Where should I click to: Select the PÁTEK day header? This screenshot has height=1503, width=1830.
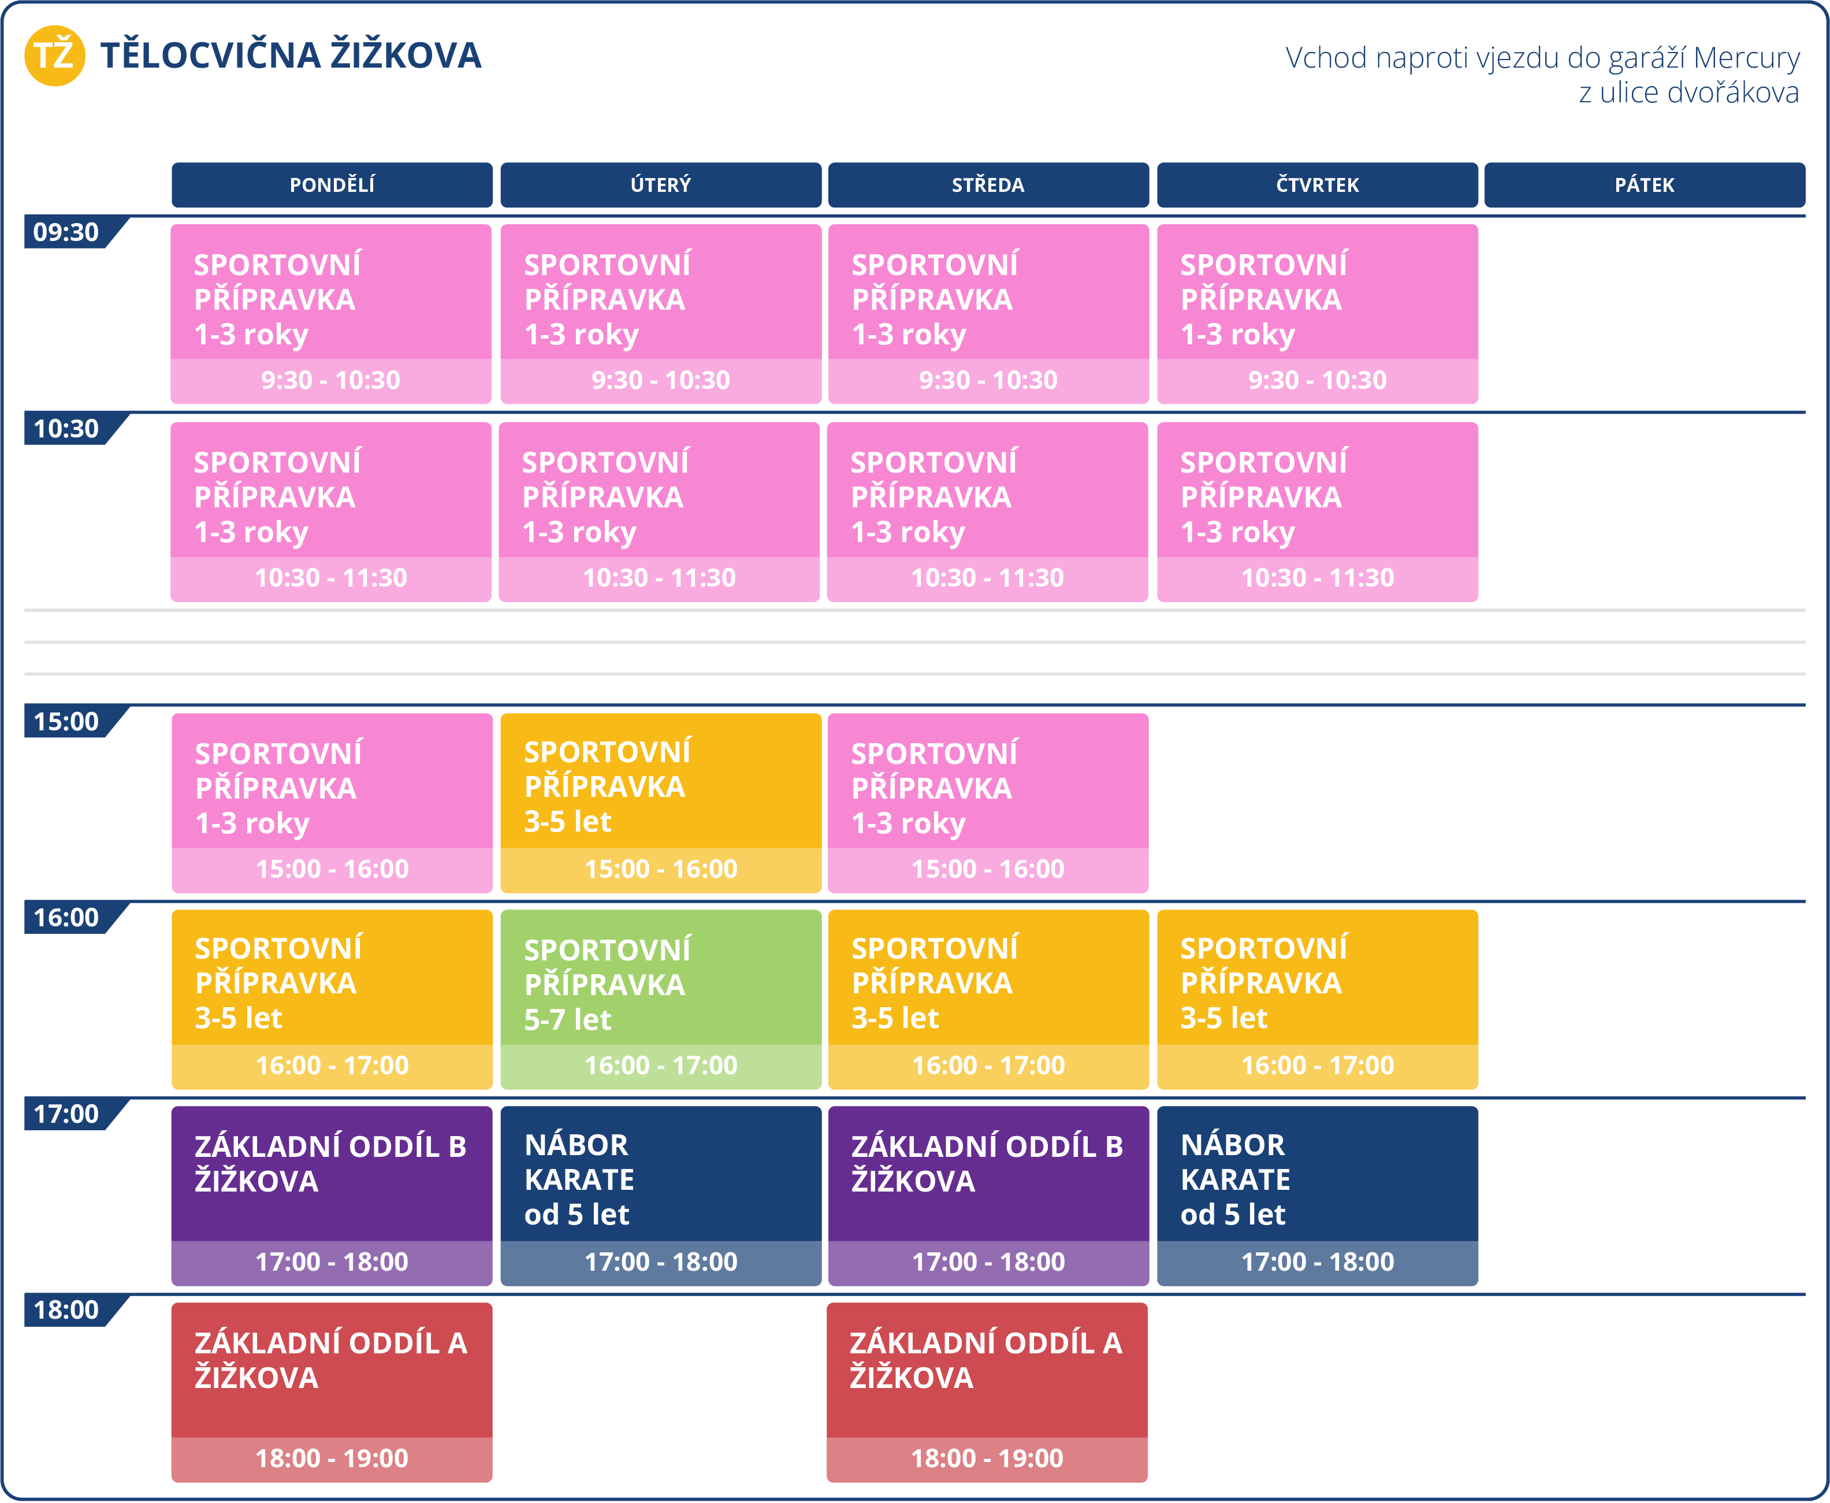click(x=1644, y=184)
